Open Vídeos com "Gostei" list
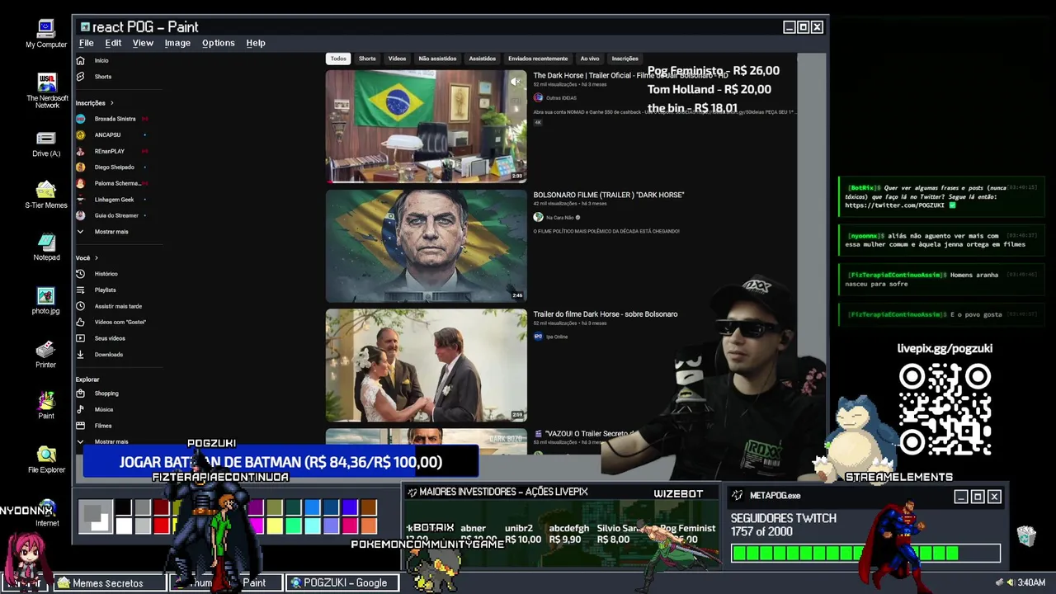 [112, 323]
